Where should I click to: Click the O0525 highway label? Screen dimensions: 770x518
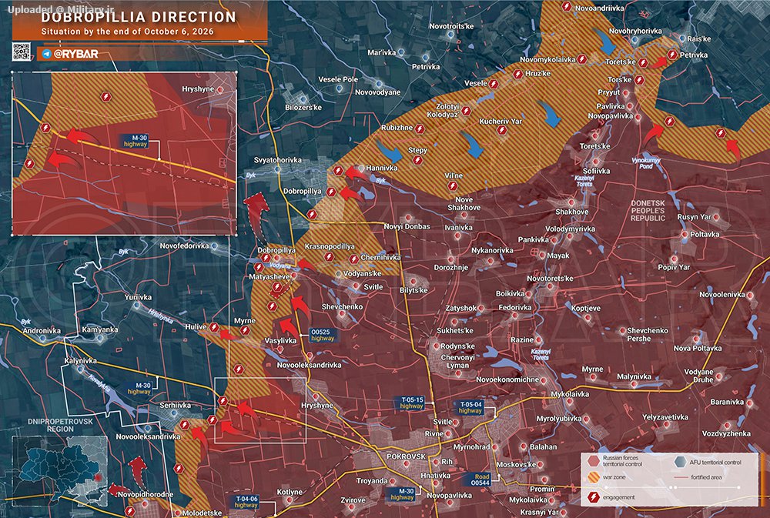pos(322,335)
